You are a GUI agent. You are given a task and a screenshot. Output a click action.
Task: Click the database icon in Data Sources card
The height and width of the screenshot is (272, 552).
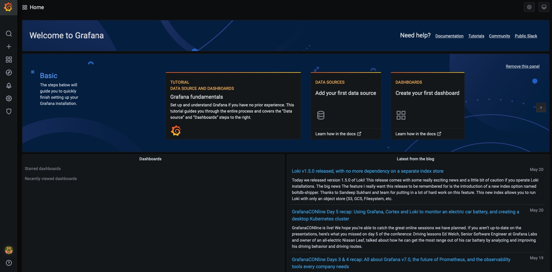click(321, 115)
